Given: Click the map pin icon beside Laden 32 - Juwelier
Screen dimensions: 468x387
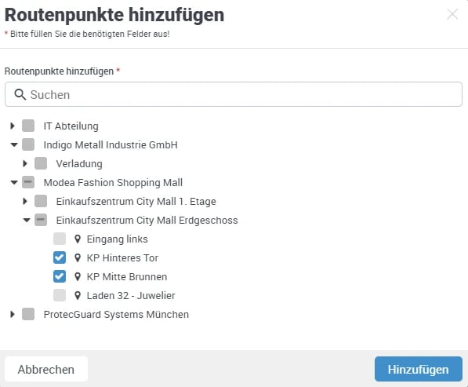Looking at the screenshot, I should (x=78, y=296).
